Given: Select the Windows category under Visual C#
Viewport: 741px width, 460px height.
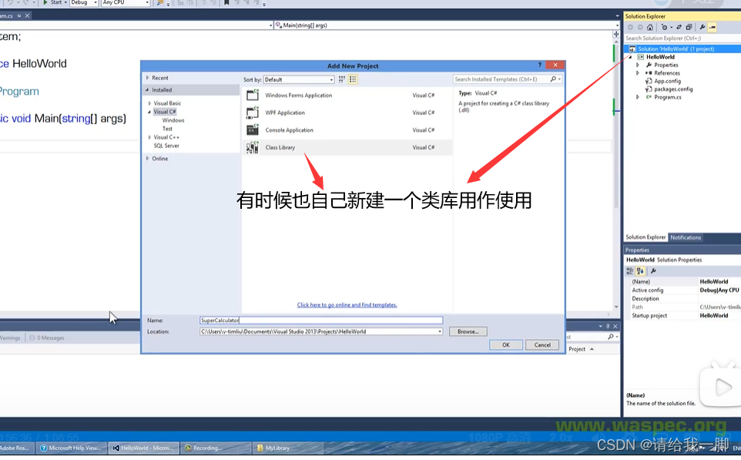Looking at the screenshot, I should pyautogui.click(x=173, y=120).
